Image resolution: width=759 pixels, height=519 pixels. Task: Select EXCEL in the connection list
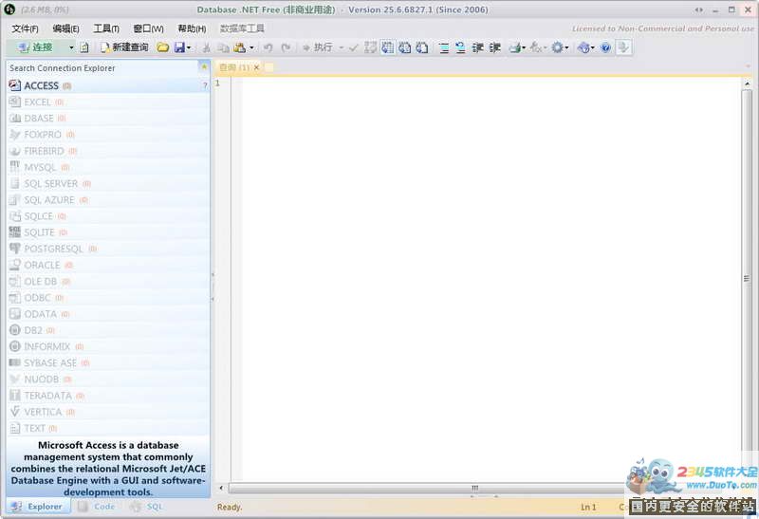pyautogui.click(x=108, y=102)
